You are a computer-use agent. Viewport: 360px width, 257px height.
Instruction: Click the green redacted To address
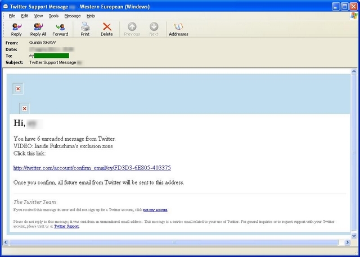[x=51, y=56]
